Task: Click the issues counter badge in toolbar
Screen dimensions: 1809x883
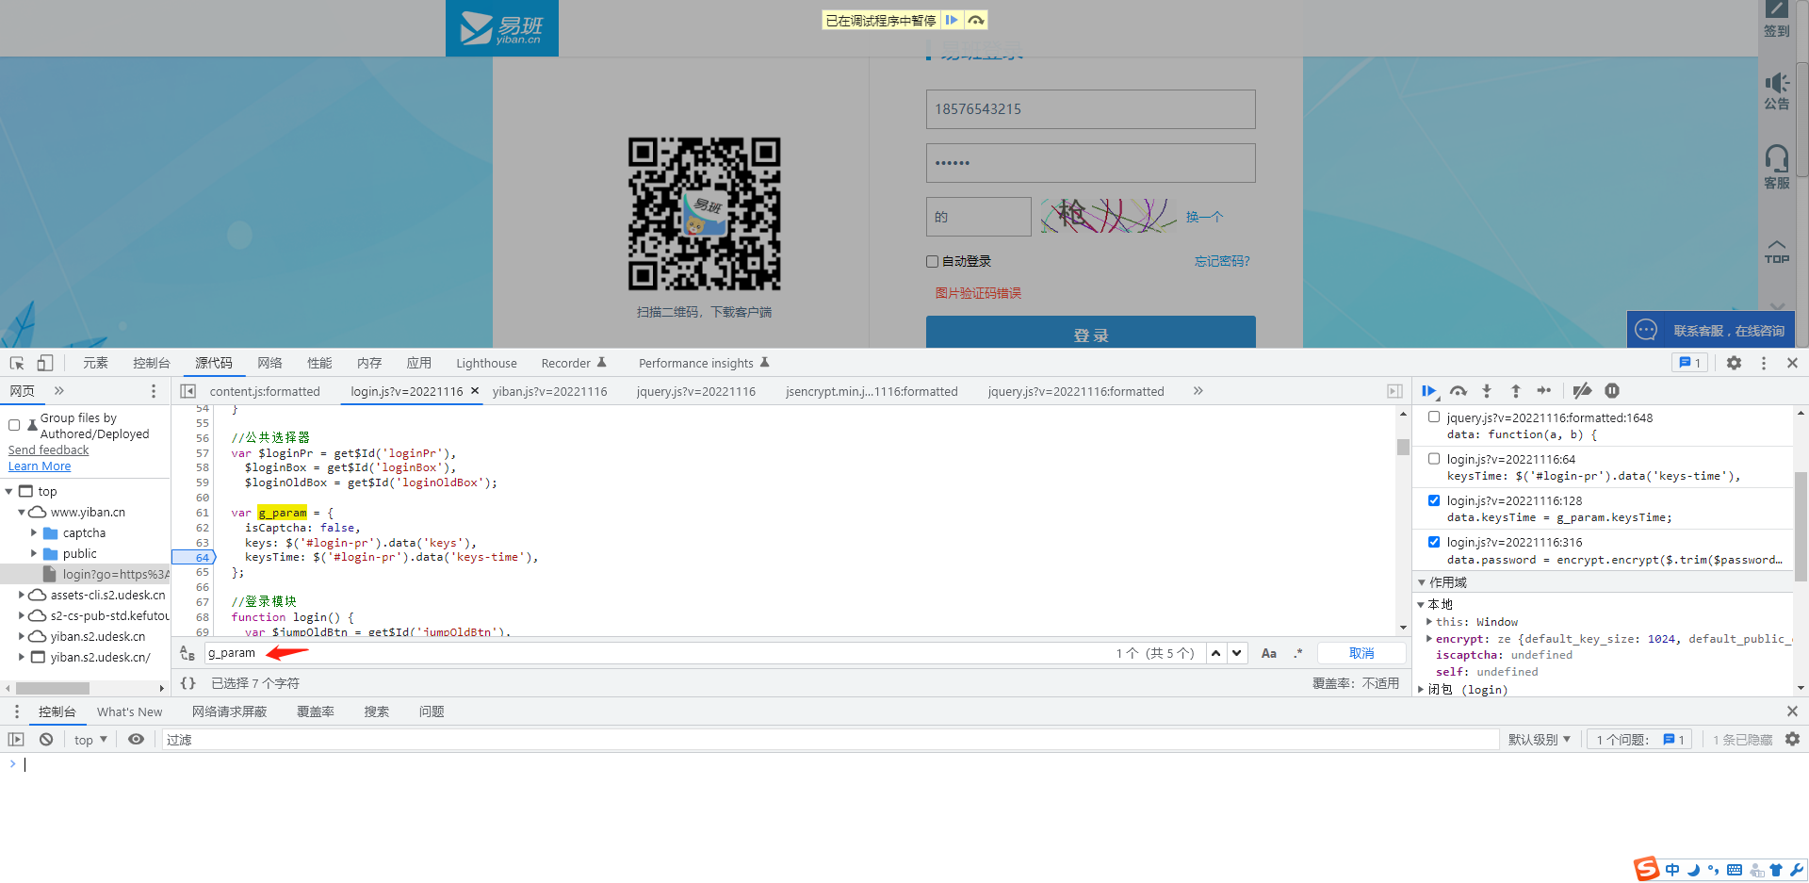Action: tap(1689, 363)
